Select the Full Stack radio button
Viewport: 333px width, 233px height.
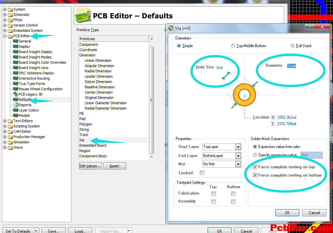[x=292, y=46]
